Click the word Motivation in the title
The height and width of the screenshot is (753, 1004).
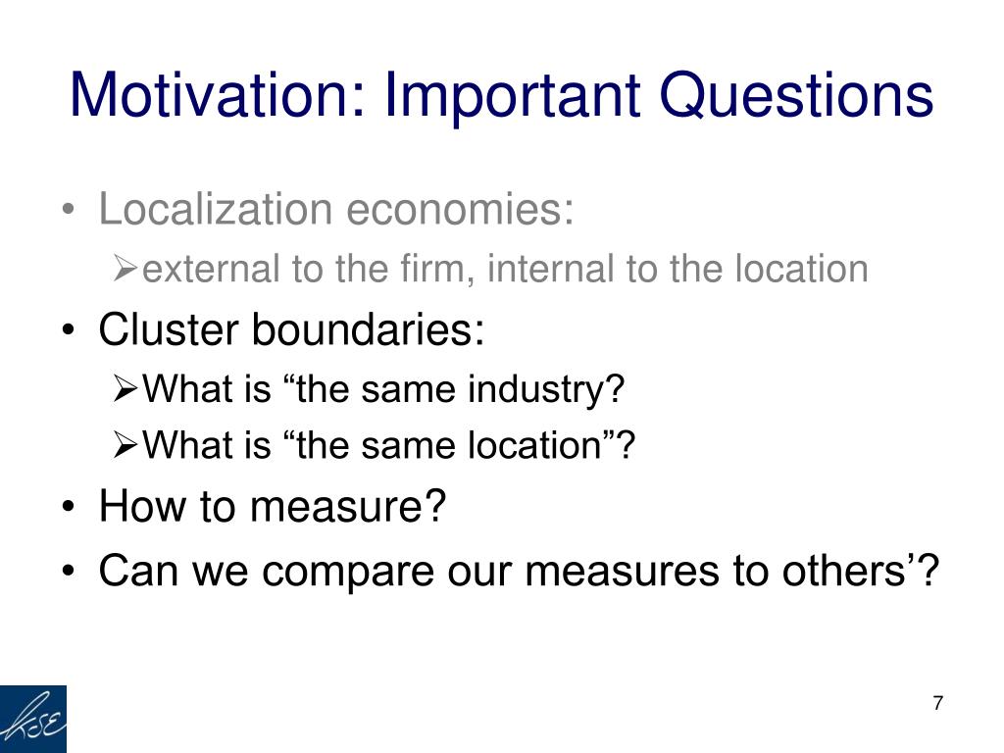click(x=218, y=95)
